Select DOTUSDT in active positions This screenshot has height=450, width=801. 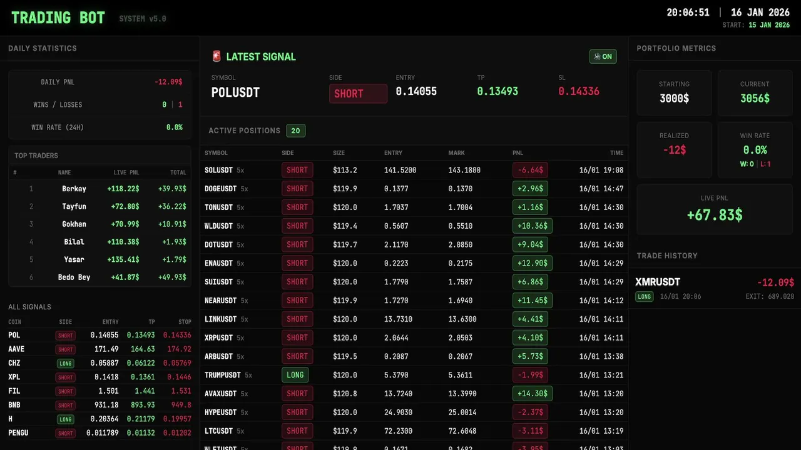pyautogui.click(x=218, y=244)
